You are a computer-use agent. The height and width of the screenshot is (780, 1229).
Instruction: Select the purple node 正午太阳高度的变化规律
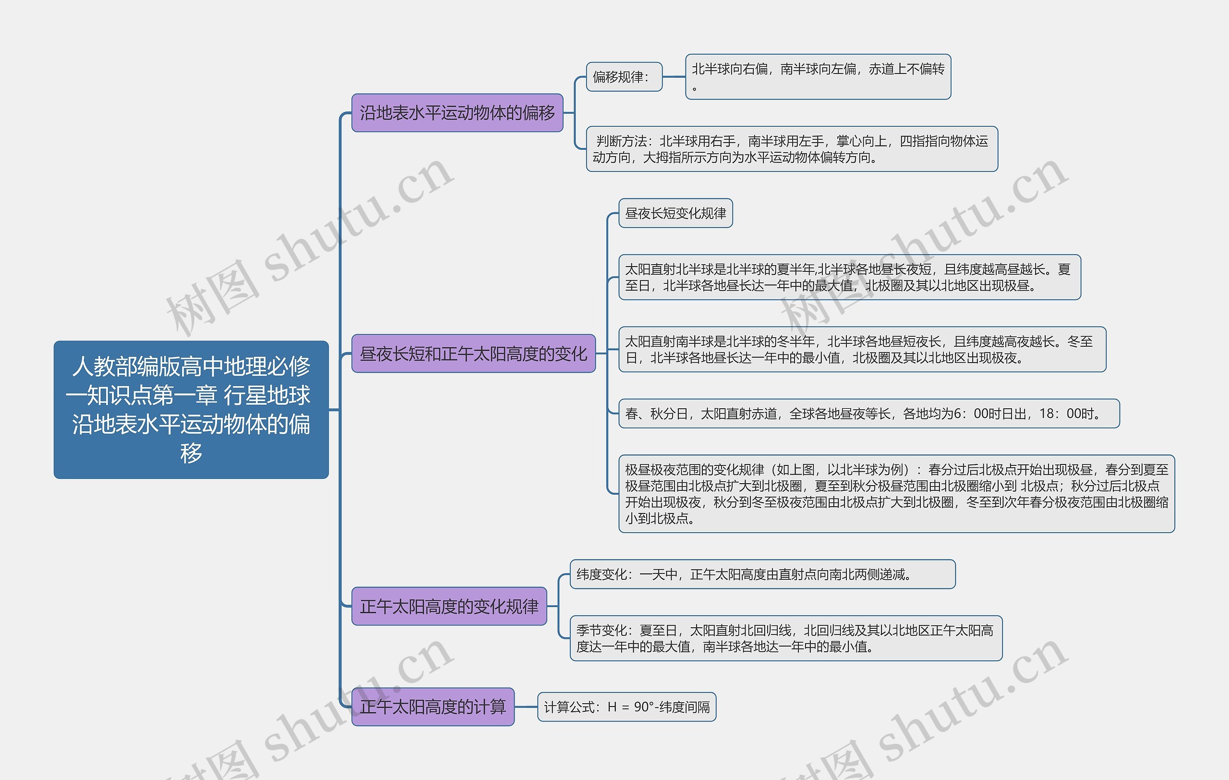coord(449,606)
